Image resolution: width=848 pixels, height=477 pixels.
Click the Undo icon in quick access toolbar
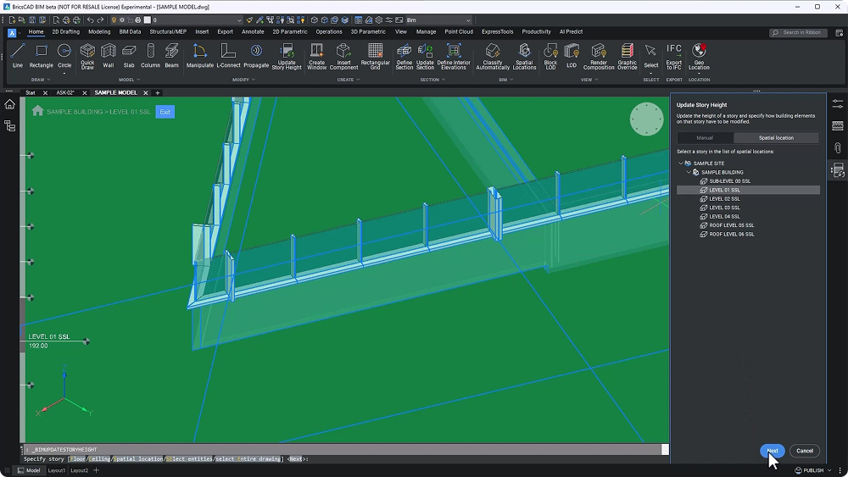point(91,20)
